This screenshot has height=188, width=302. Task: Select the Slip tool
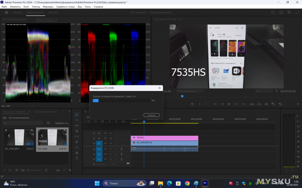(77, 136)
